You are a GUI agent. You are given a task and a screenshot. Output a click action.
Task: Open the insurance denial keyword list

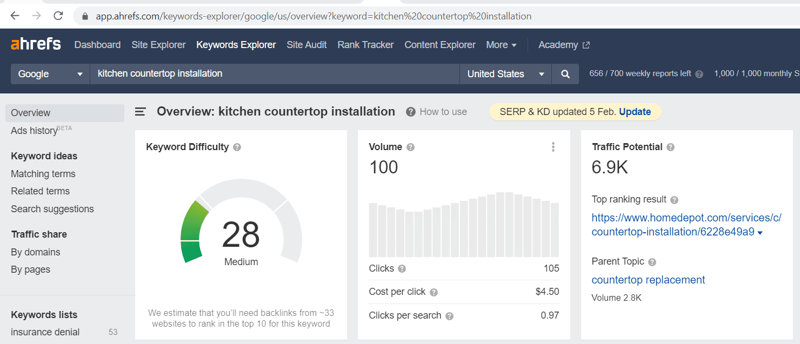click(x=45, y=332)
